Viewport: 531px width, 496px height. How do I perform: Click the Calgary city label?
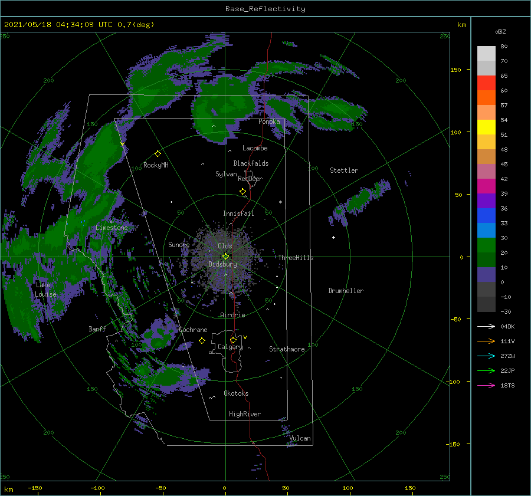tap(230, 347)
